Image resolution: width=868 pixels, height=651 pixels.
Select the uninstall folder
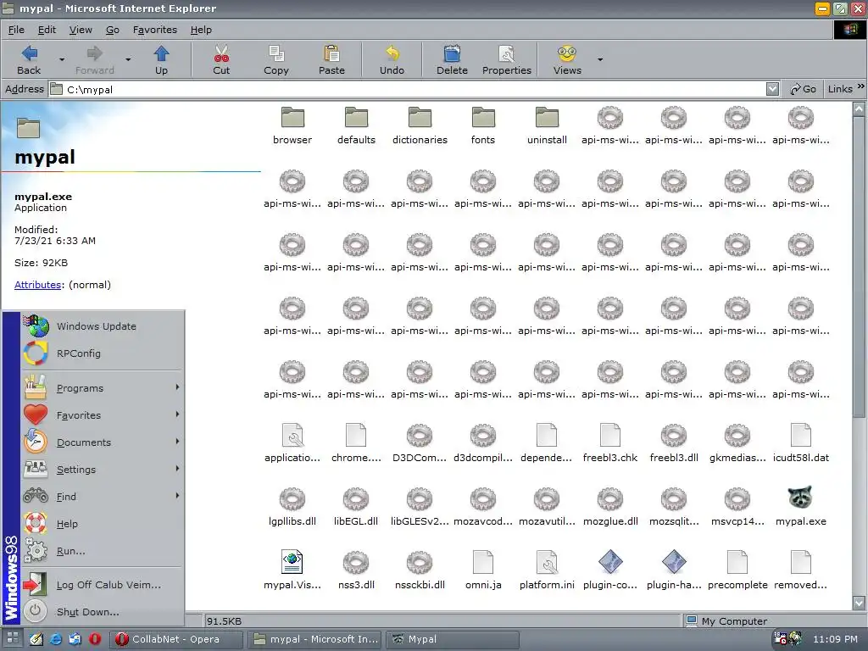tap(547, 125)
